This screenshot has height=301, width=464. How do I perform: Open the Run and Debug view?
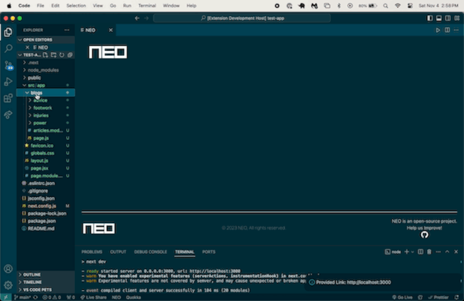tap(8, 82)
